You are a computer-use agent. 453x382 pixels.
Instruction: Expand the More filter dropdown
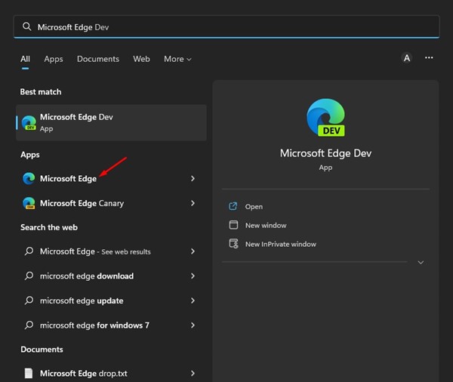(x=177, y=59)
